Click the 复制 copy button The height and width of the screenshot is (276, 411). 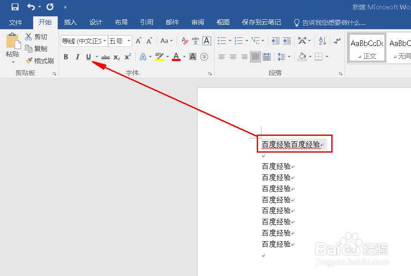point(36,49)
